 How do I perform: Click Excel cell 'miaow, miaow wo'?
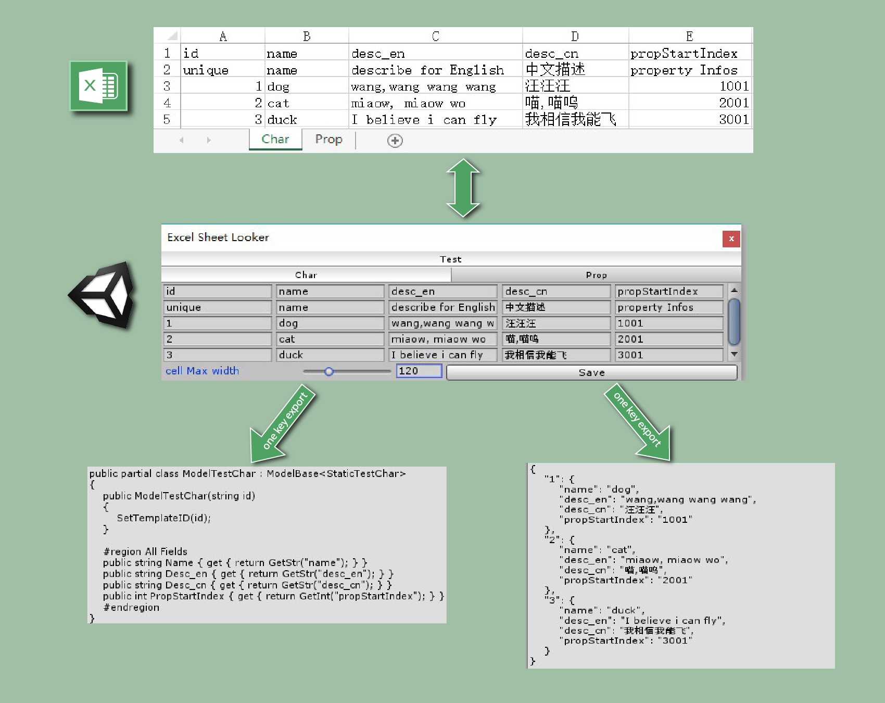(x=436, y=103)
